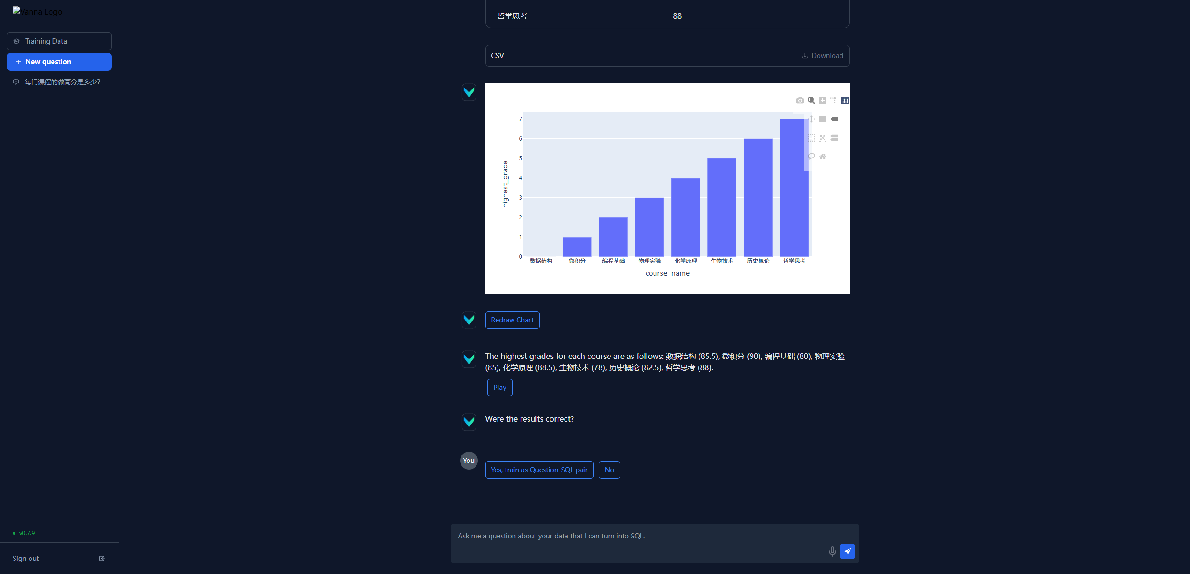
Task: Open the 每门课程的做高分 question history item
Action: click(62, 82)
